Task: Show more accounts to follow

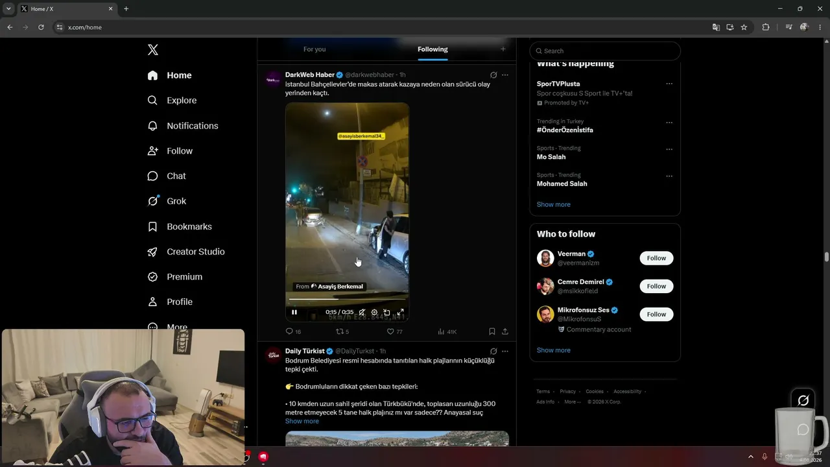Action: point(554,350)
